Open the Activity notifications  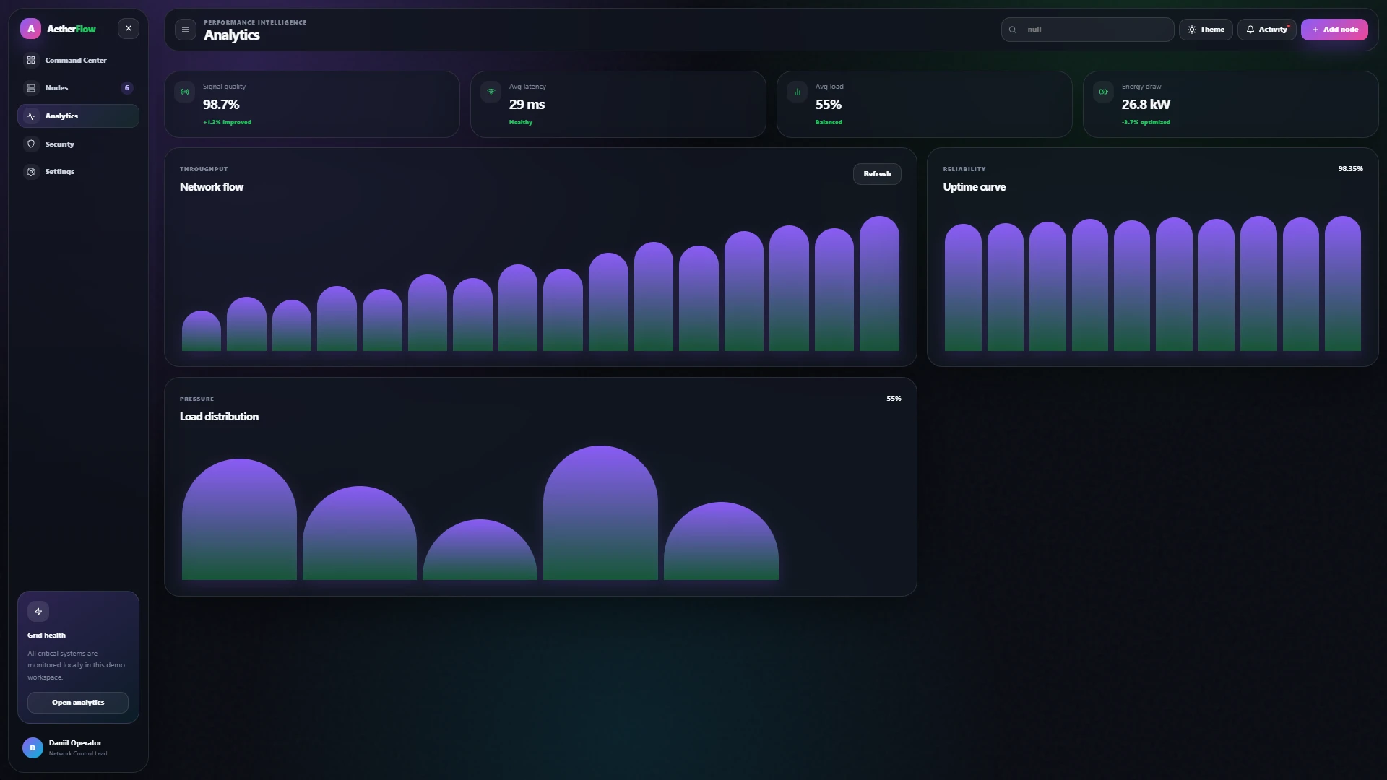point(1267,30)
